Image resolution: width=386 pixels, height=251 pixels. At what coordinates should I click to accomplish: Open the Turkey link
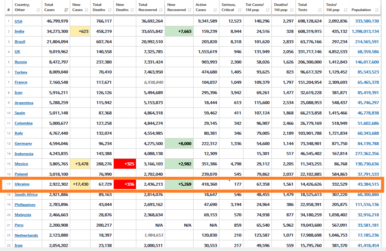[21, 72]
